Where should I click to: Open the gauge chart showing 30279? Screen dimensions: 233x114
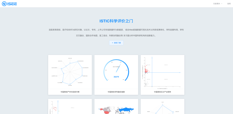[116, 72]
